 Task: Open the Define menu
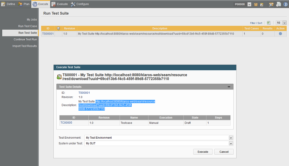[x=8, y=4]
